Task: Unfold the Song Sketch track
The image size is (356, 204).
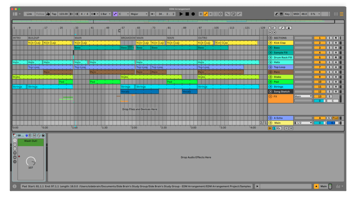Action: coord(270,92)
